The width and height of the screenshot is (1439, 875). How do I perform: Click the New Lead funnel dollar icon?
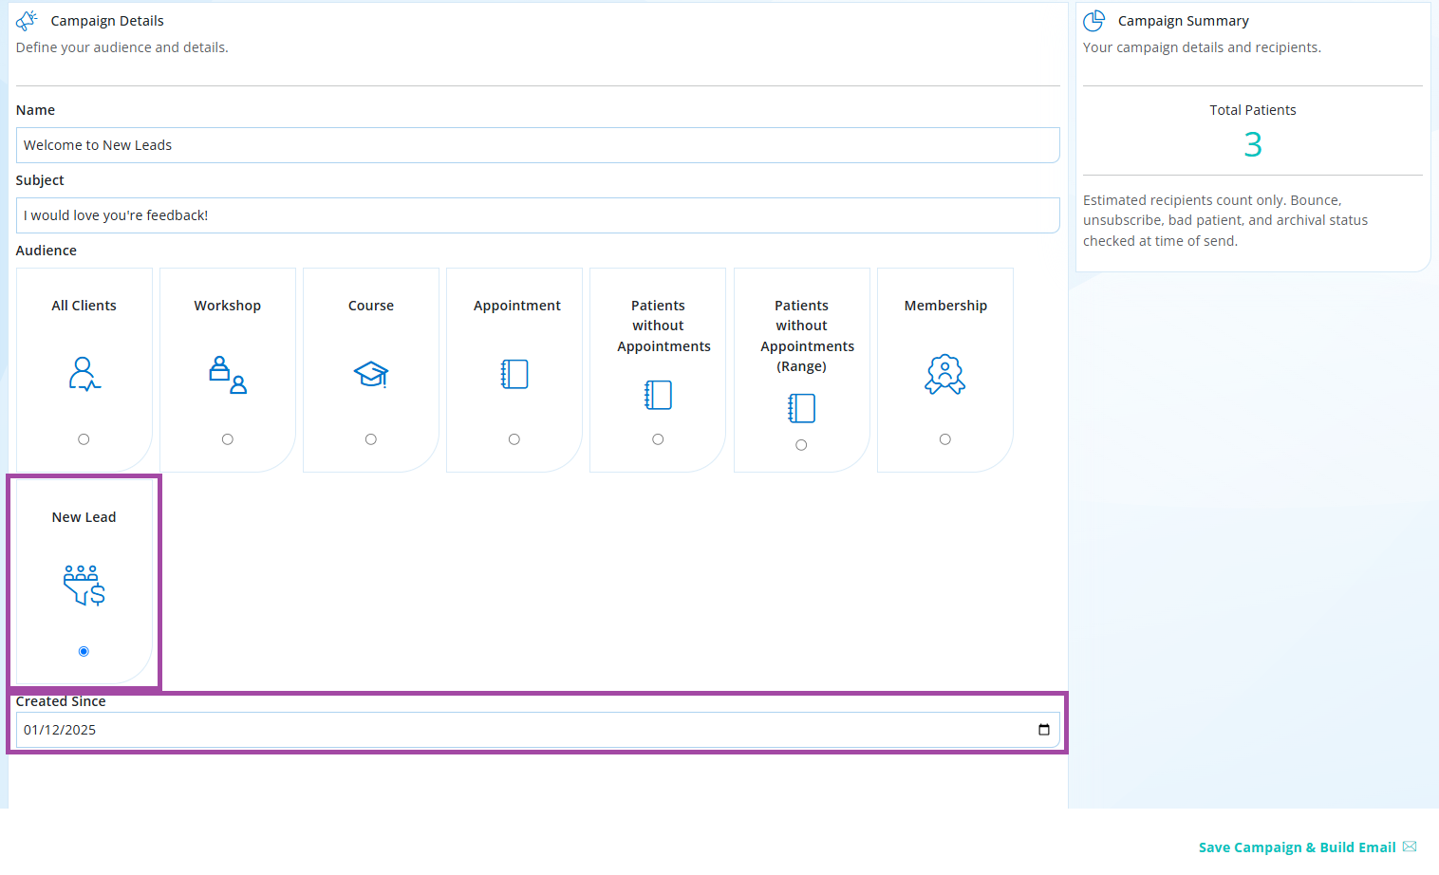pos(84,586)
